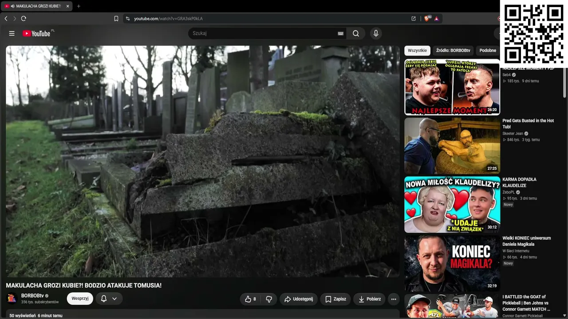
Task: Click '356 tys. subskrybentów' subscriber count
Action: click(x=40, y=302)
